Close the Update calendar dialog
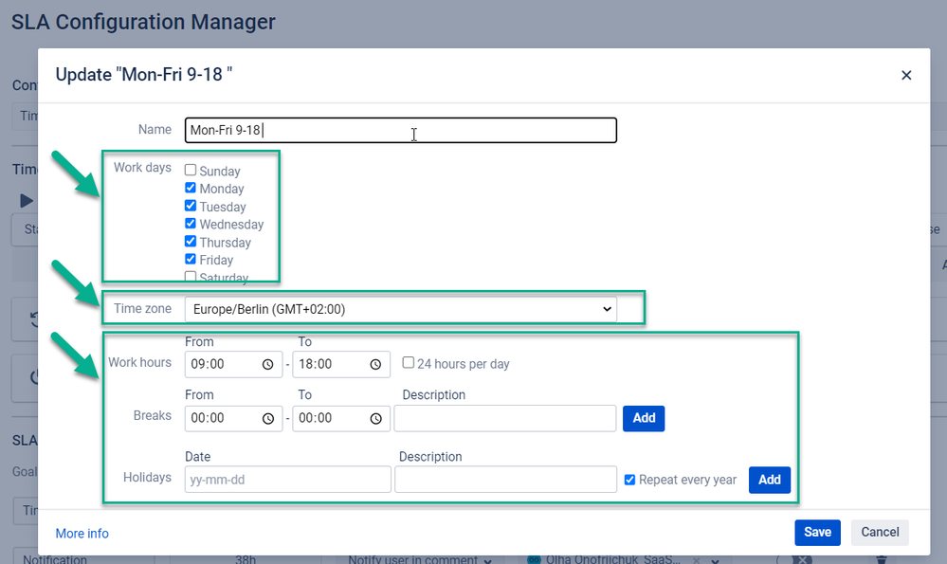This screenshot has width=947, height=564. coord(906,75)
